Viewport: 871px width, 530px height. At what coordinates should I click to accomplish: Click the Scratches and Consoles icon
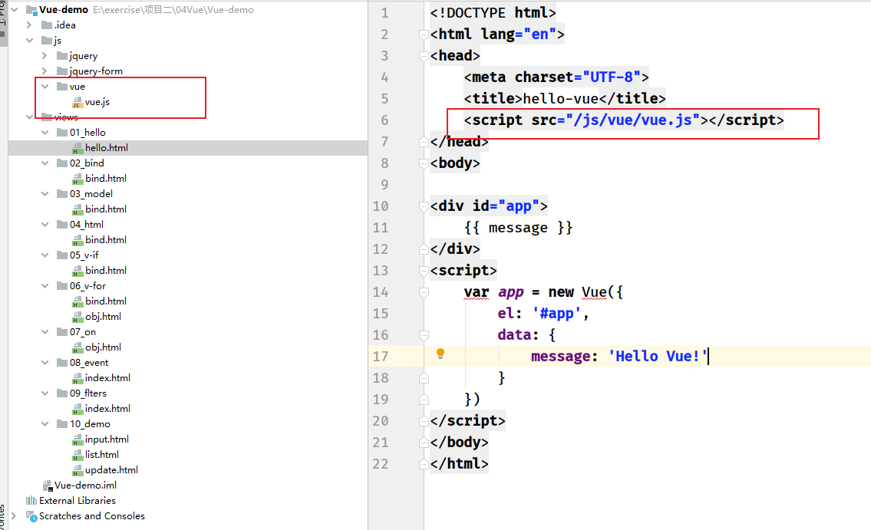(x=31, y=515)
